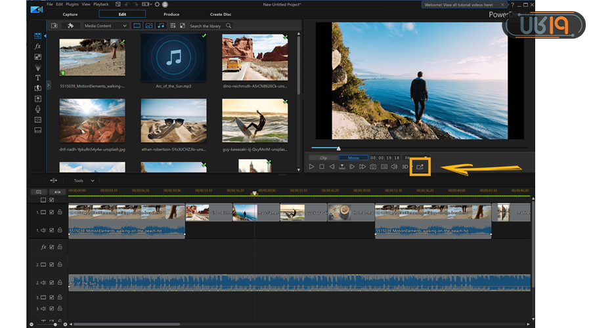Click the Movie preview mode button
Viewport: 591px width, 328px height.
click(353, 157)
